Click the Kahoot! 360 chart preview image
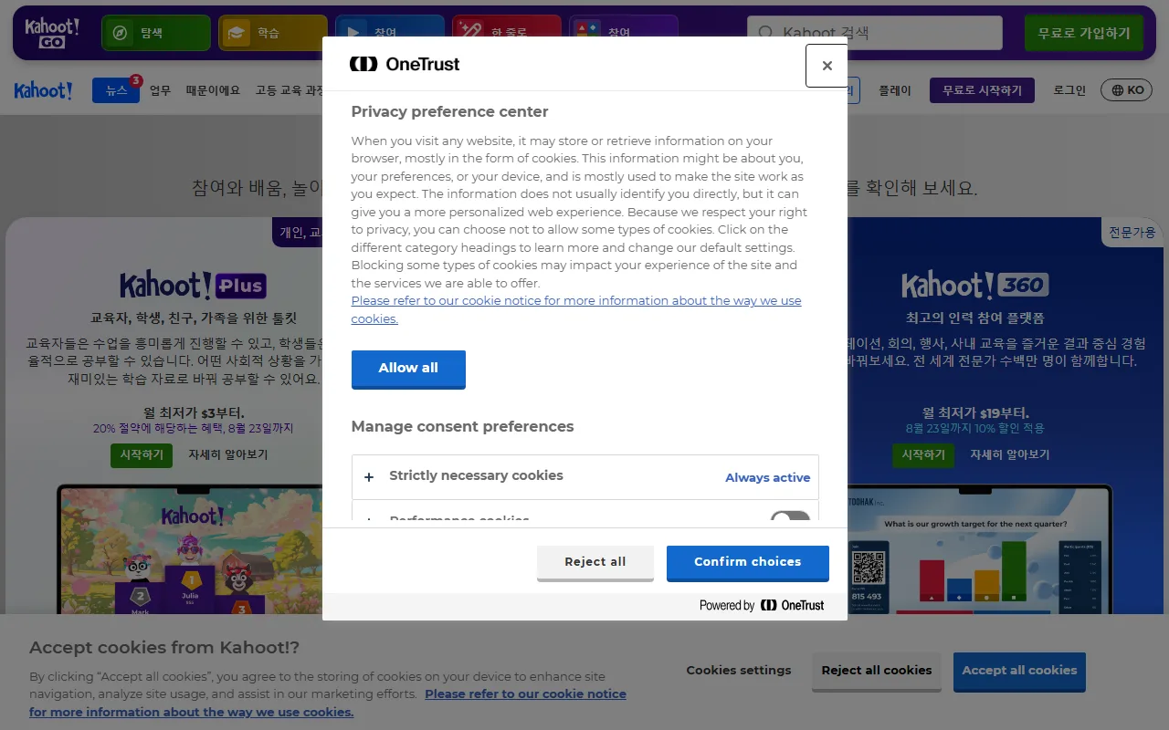 pyautogui.click(x=979, y=548)
